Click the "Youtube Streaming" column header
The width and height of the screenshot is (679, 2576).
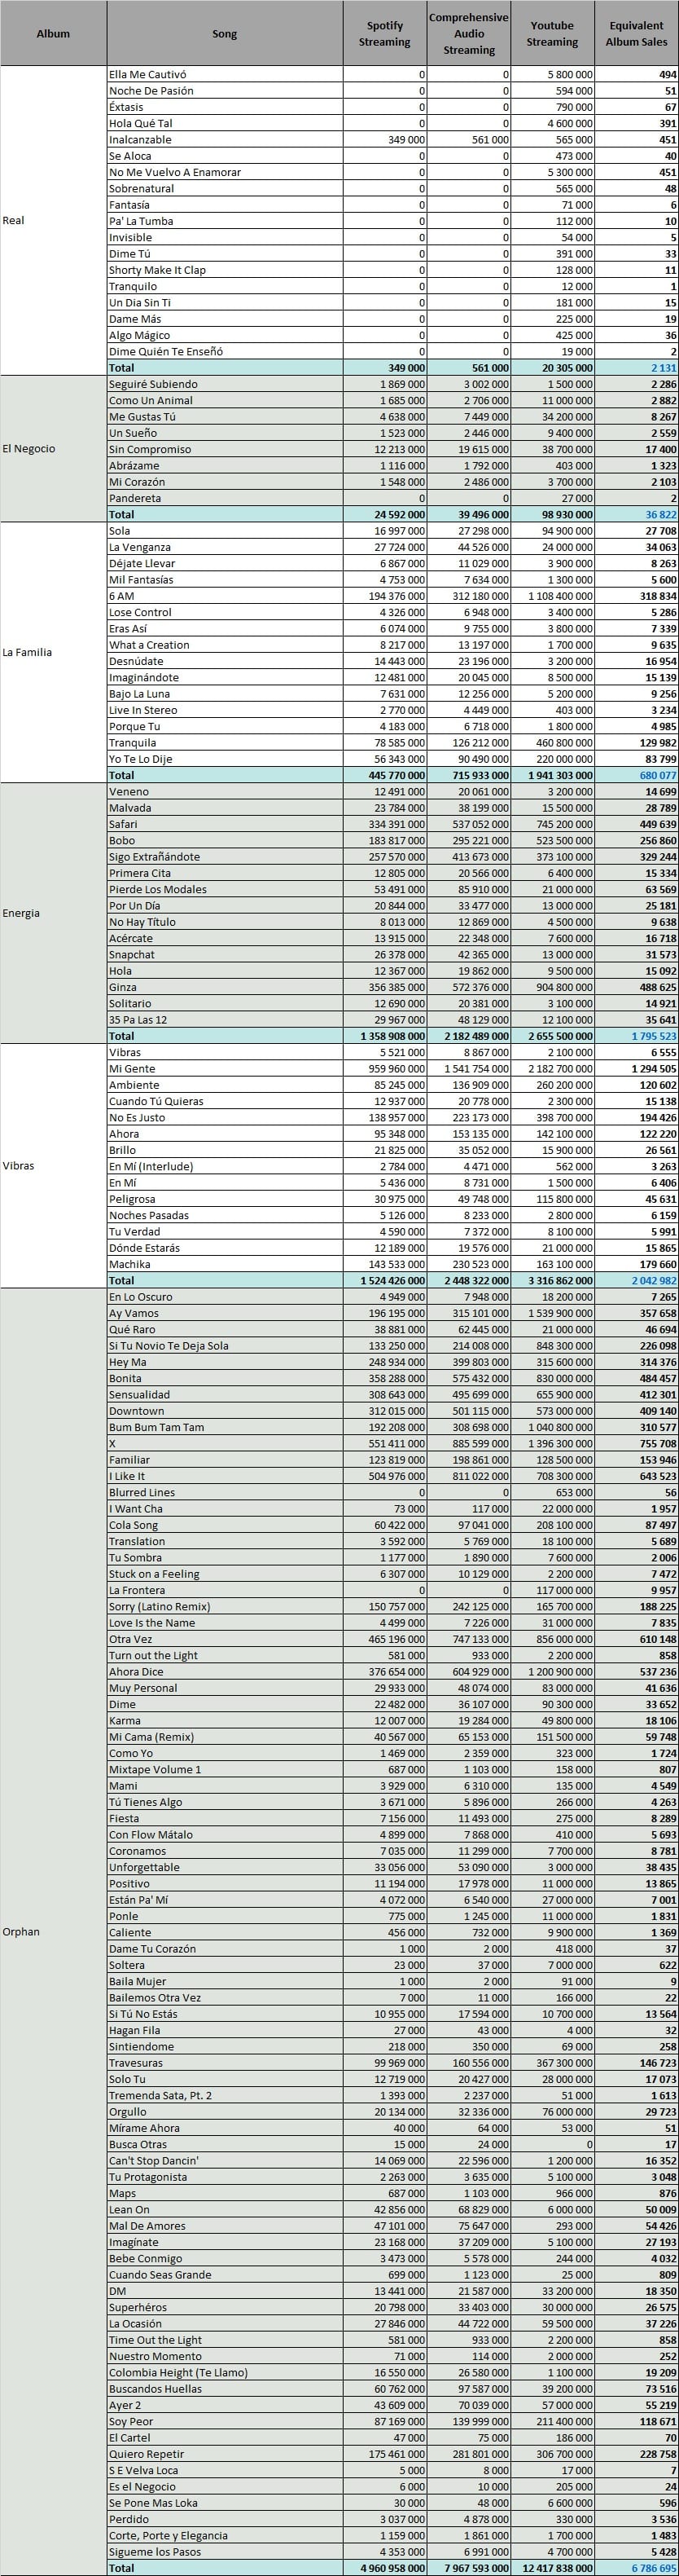tap(552, 33)
